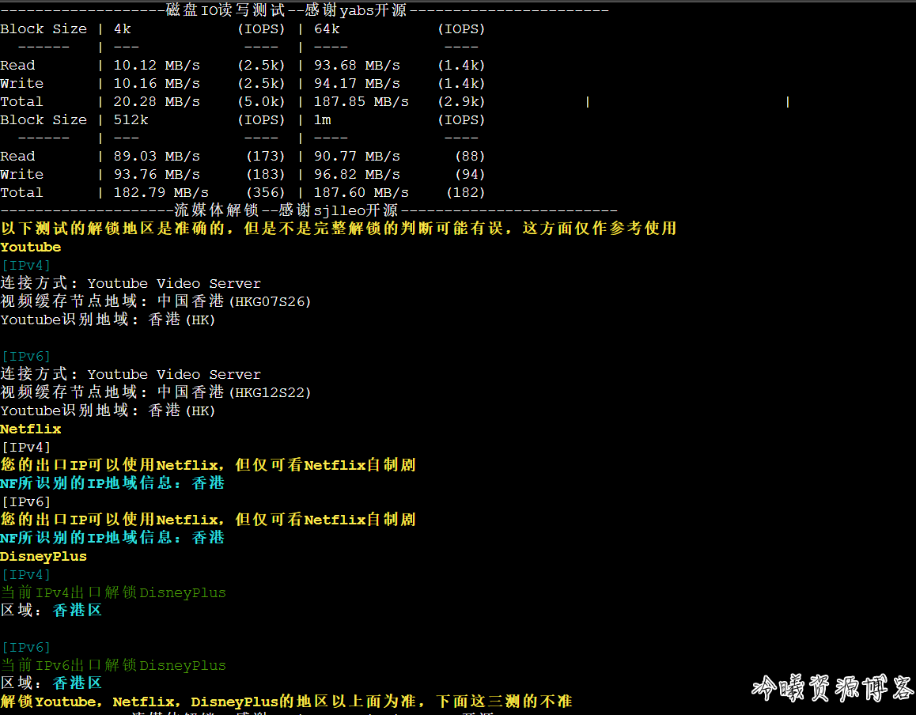Click the disk IO test header line

(305, 10)
